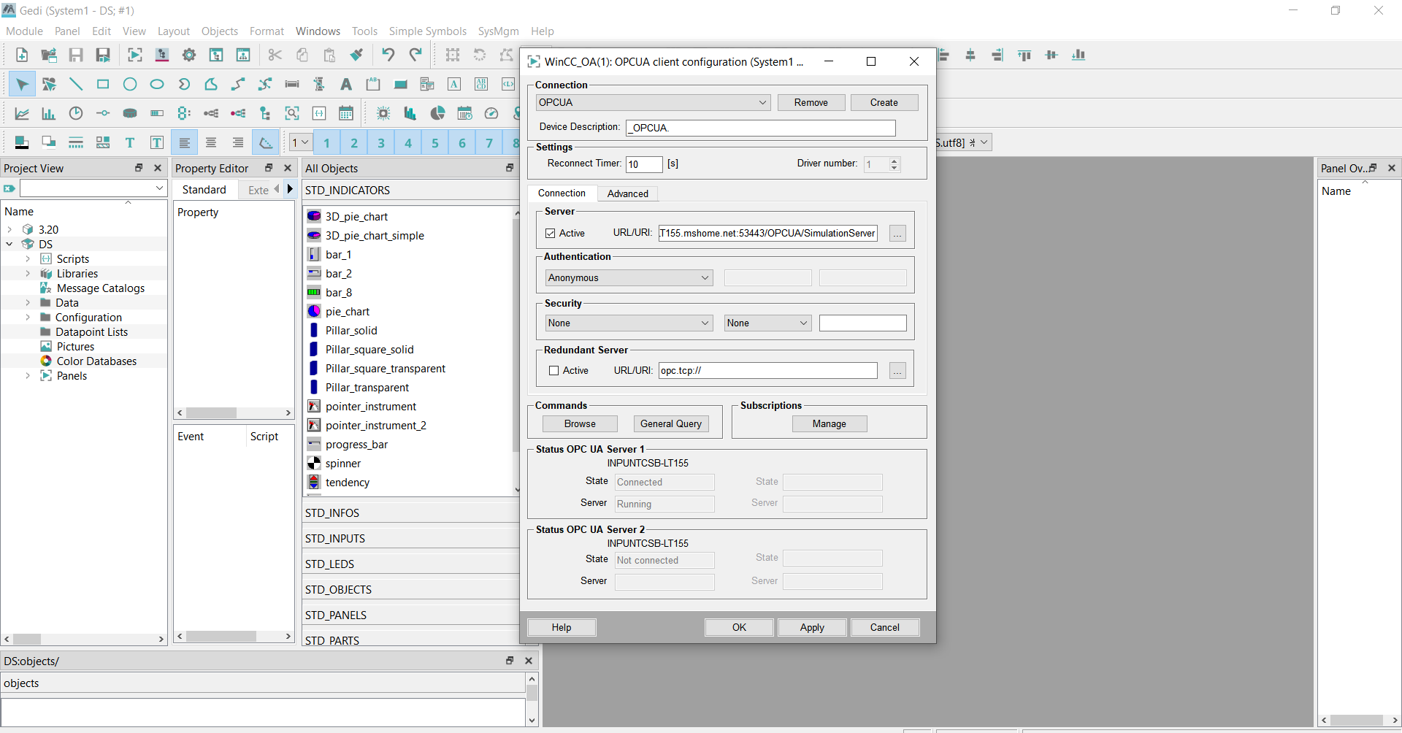
Task: Uncheck the Server Active checkbox
Action: 551,234
